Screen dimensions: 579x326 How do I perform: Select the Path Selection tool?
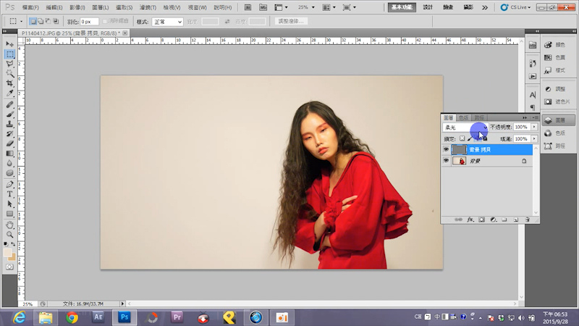click(x=9, y=204)
